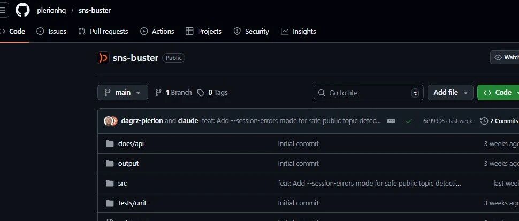
Task: Open commit hash 6c99906
Action: [433, 121]
